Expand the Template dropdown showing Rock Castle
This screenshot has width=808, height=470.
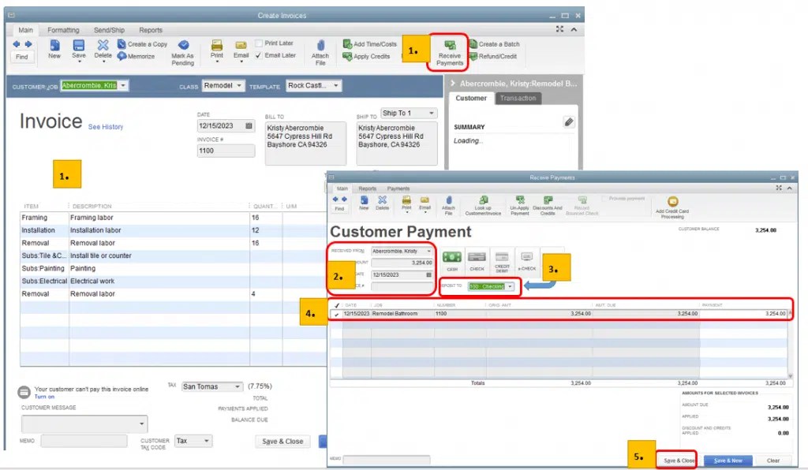pyautogui.click(x=335, y=85)
